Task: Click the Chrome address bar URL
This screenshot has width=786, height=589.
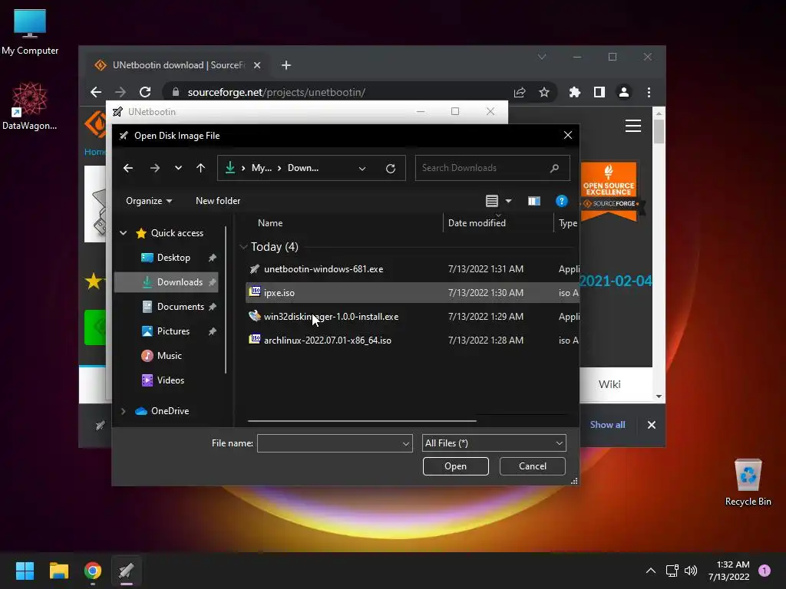Action: point(276,92)
